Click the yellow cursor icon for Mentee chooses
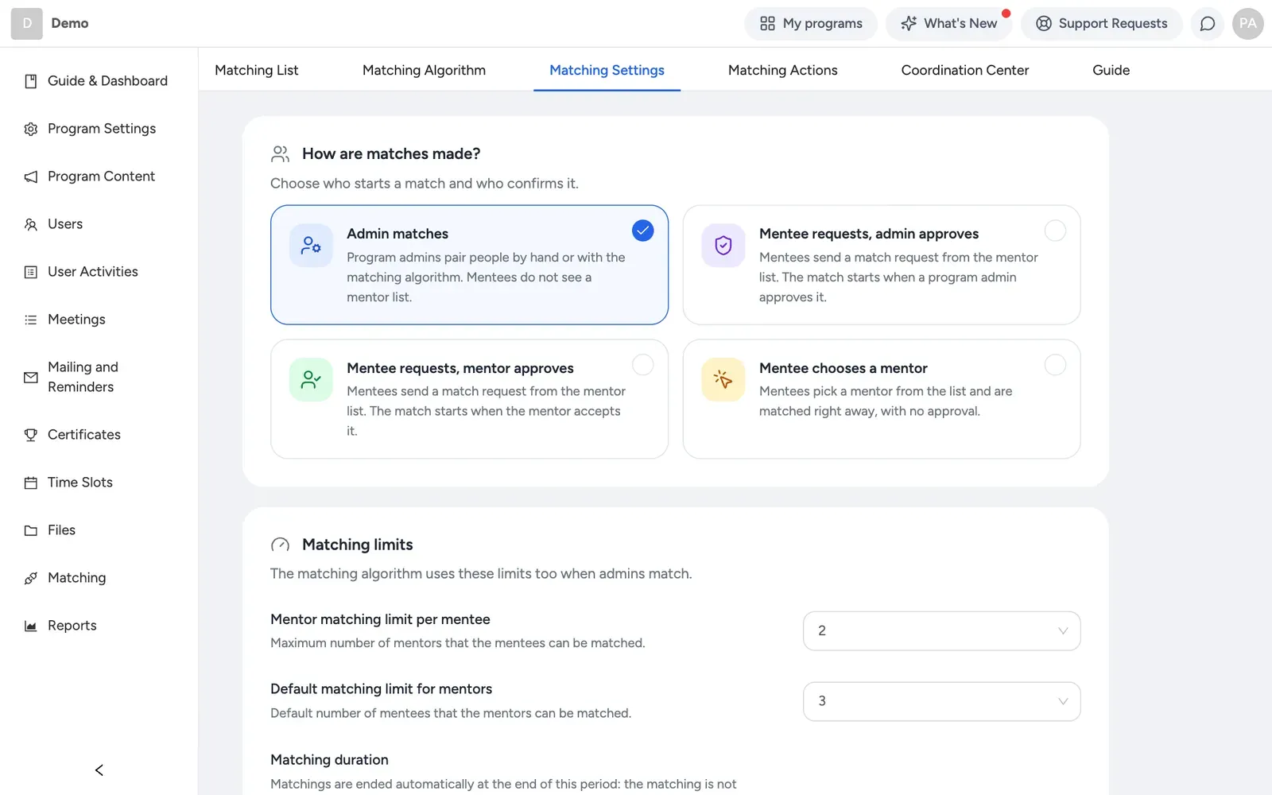 [723, 380]
